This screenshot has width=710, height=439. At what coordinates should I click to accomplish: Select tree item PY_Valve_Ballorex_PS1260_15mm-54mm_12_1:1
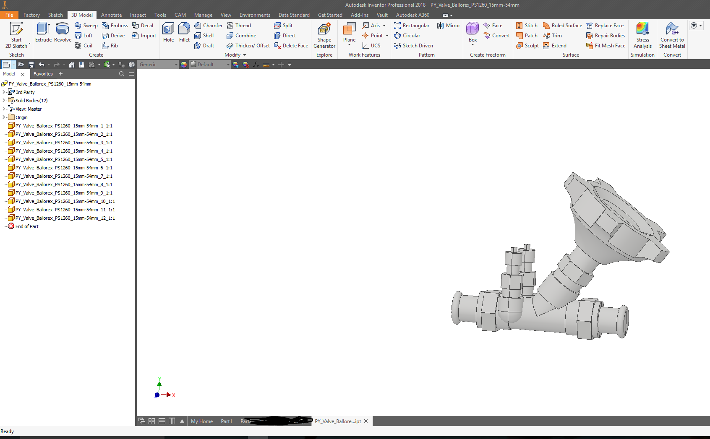point(62,218)
